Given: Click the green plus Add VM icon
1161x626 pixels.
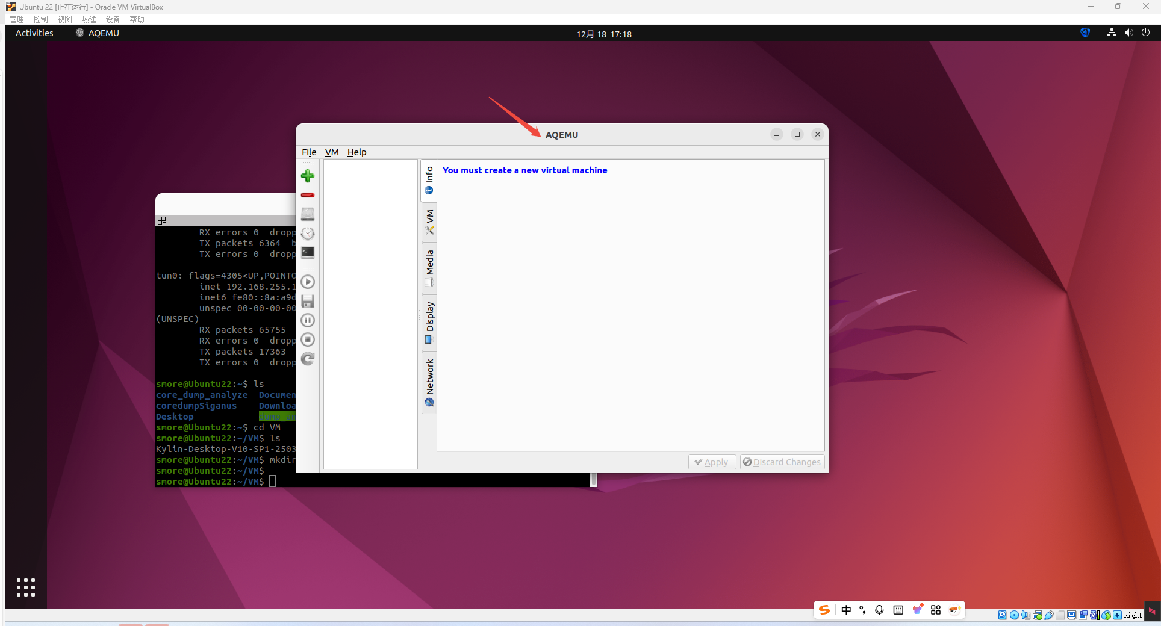Looking at the screenshot, I should (x=308, y=176).
